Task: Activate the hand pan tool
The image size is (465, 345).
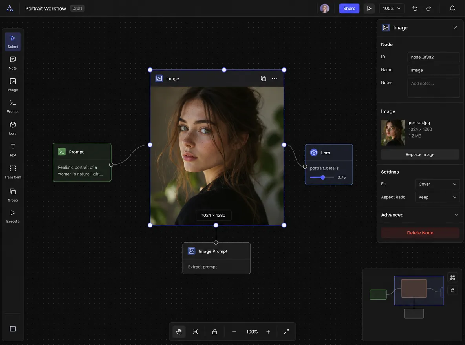Action: click(x=179, y=332)
